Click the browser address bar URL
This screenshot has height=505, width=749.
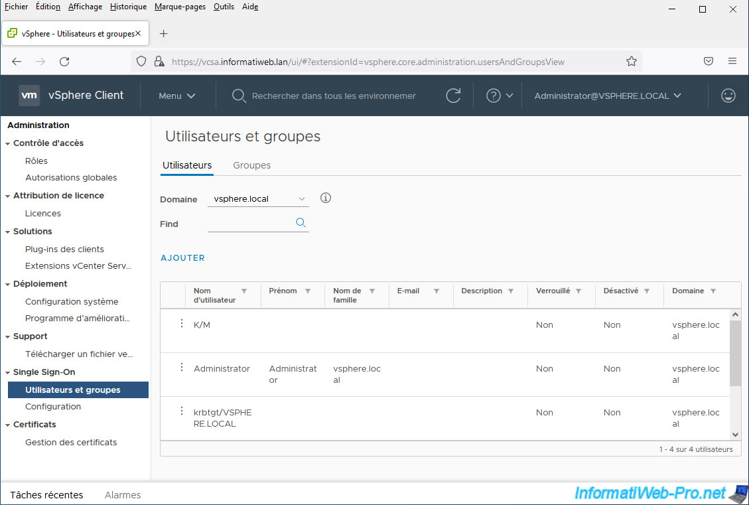[368, 62]
